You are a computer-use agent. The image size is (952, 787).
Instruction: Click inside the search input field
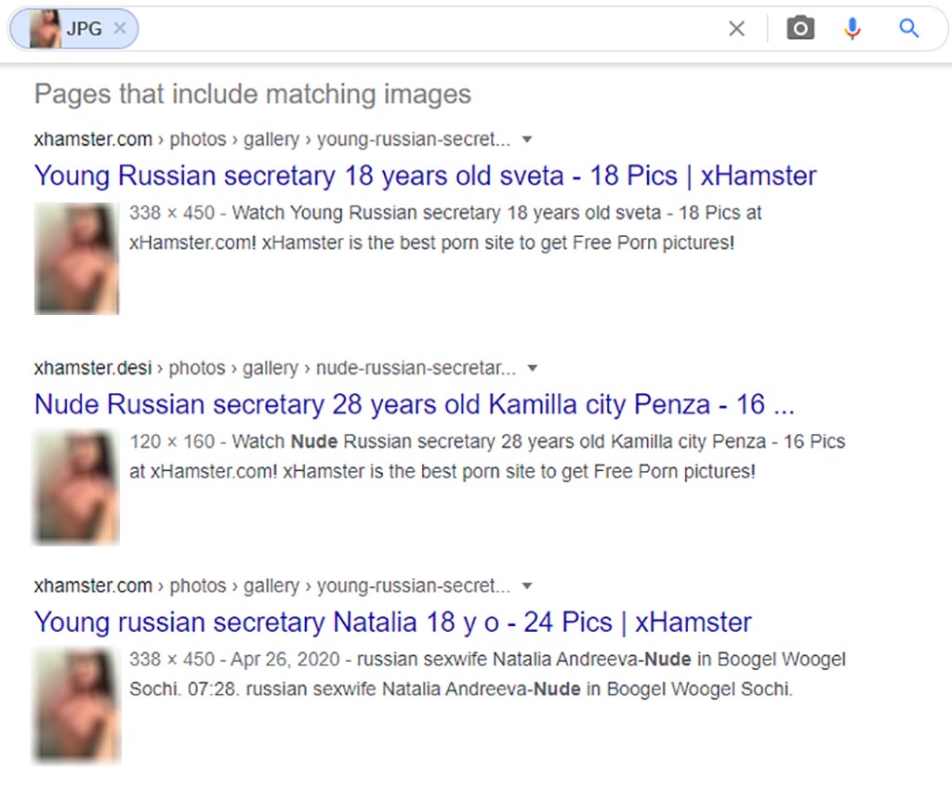tap(372, 28)
